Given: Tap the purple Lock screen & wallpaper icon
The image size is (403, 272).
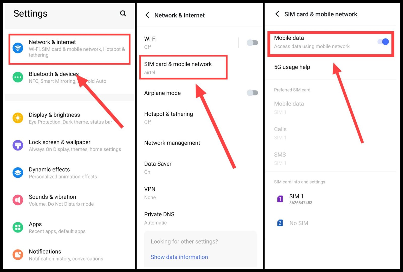Looking at the screenshot, I should [x=18, y=145].
